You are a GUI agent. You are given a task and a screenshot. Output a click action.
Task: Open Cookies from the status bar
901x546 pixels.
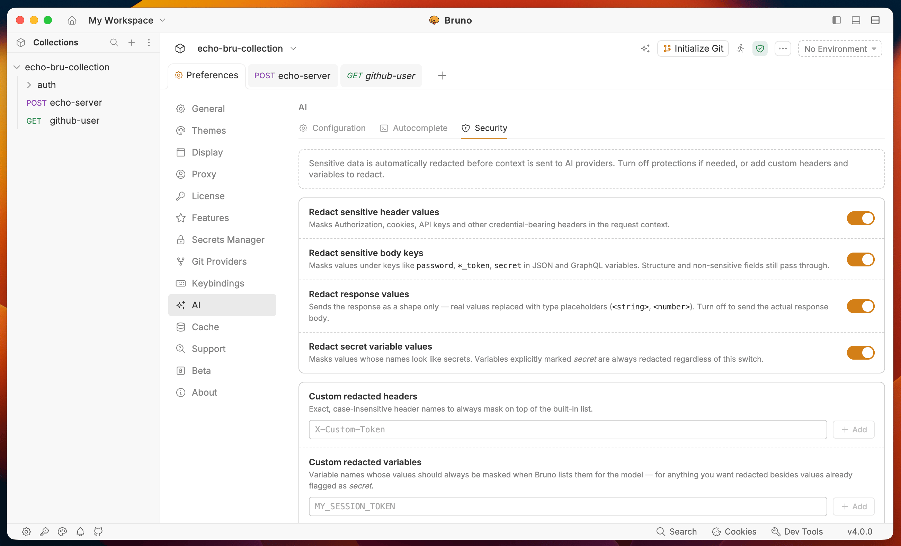click(734, 531)
